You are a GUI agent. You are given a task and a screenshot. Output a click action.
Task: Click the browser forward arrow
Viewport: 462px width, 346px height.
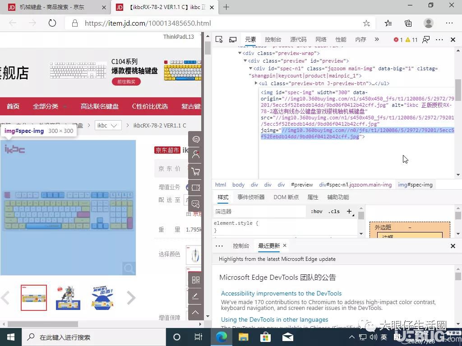pos(32,23)
